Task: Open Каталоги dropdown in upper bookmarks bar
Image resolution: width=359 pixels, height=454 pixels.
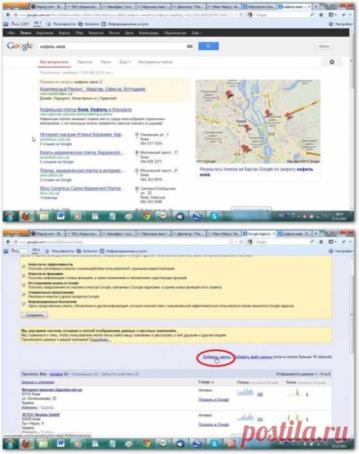Action: click(89, 24)
